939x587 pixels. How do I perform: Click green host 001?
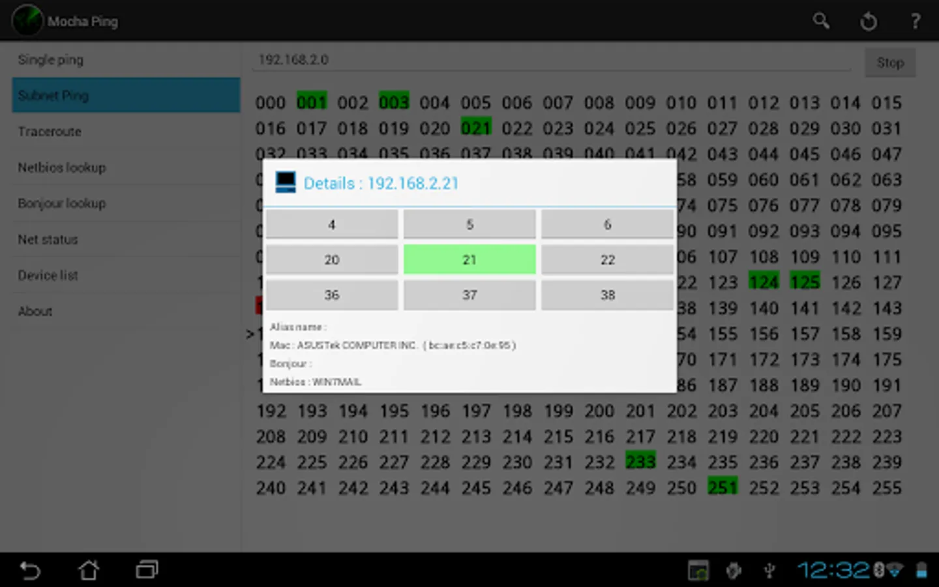coord(312,102)
